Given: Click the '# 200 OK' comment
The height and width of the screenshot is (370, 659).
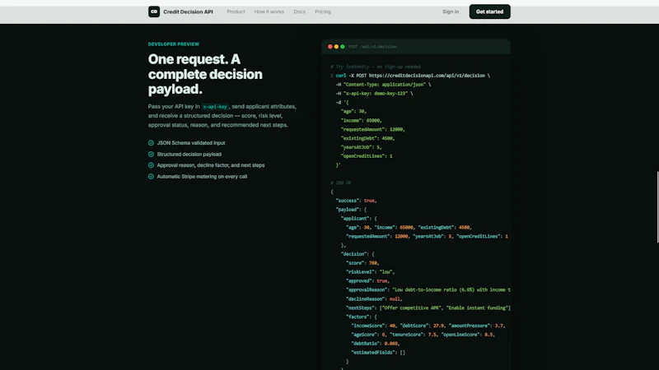Looking at the screenshot, I should pos(341,183).
